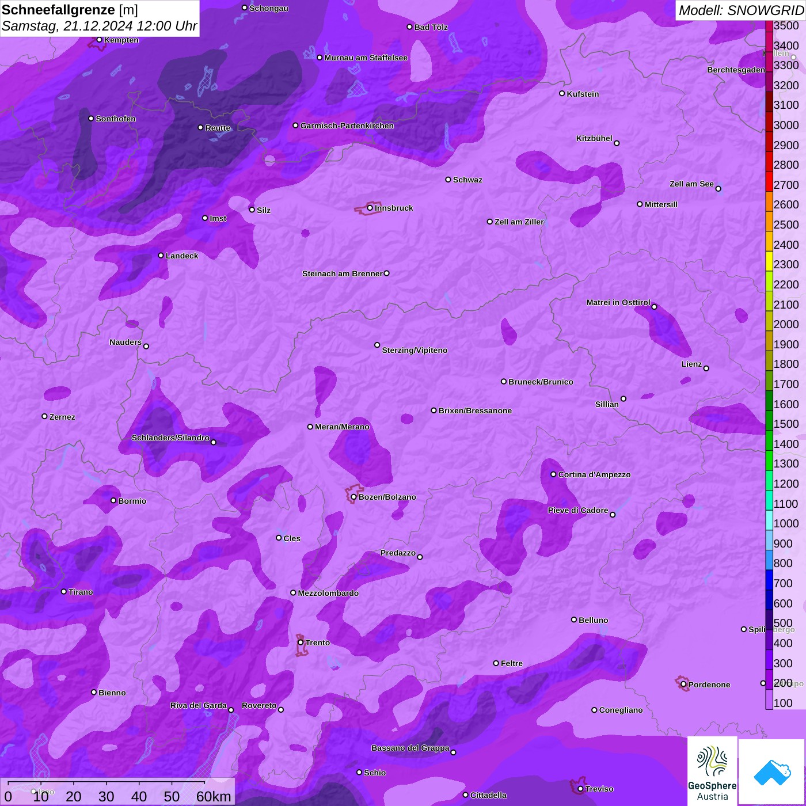Click the Schio label

[x=375, y=773]
